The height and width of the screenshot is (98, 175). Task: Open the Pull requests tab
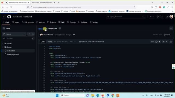[28, 22]
